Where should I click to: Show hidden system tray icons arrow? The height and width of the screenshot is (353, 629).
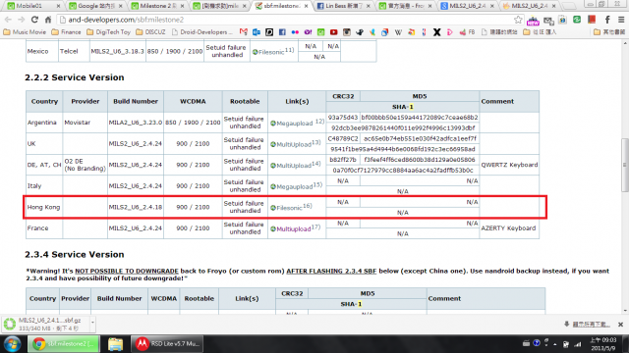(555, 344)
